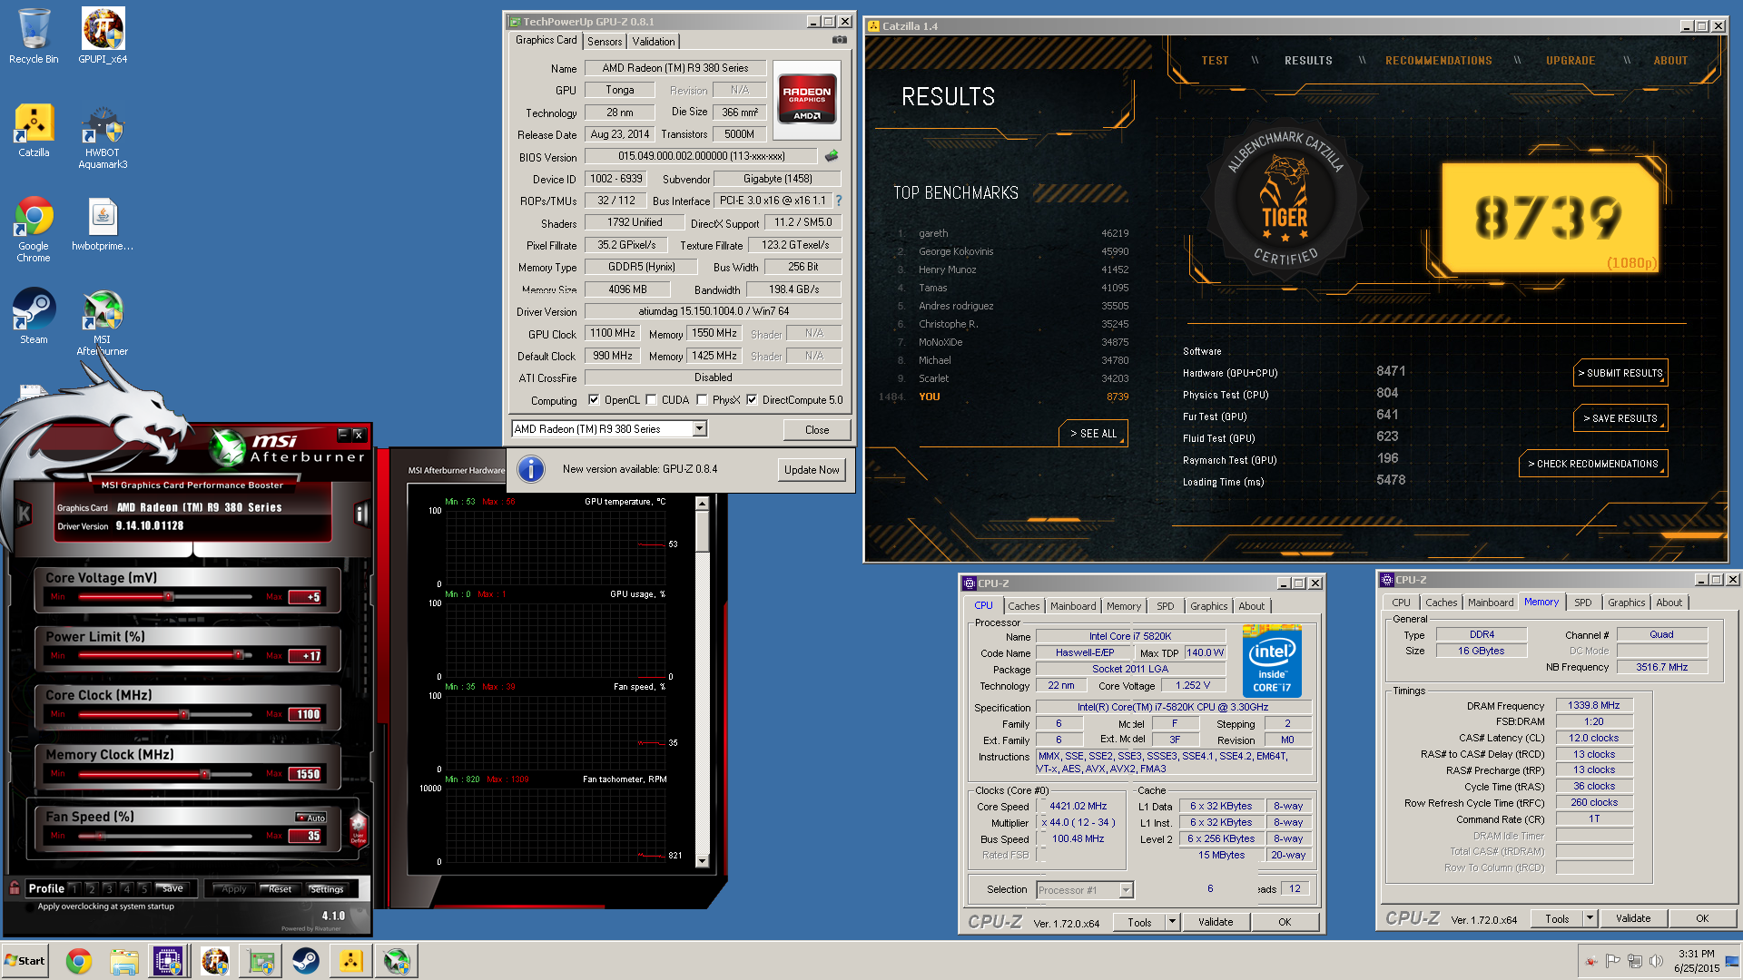Open the Processor #1 selection dropdown
Screen dimensions: 1743x980
[x=1126, y=889]
